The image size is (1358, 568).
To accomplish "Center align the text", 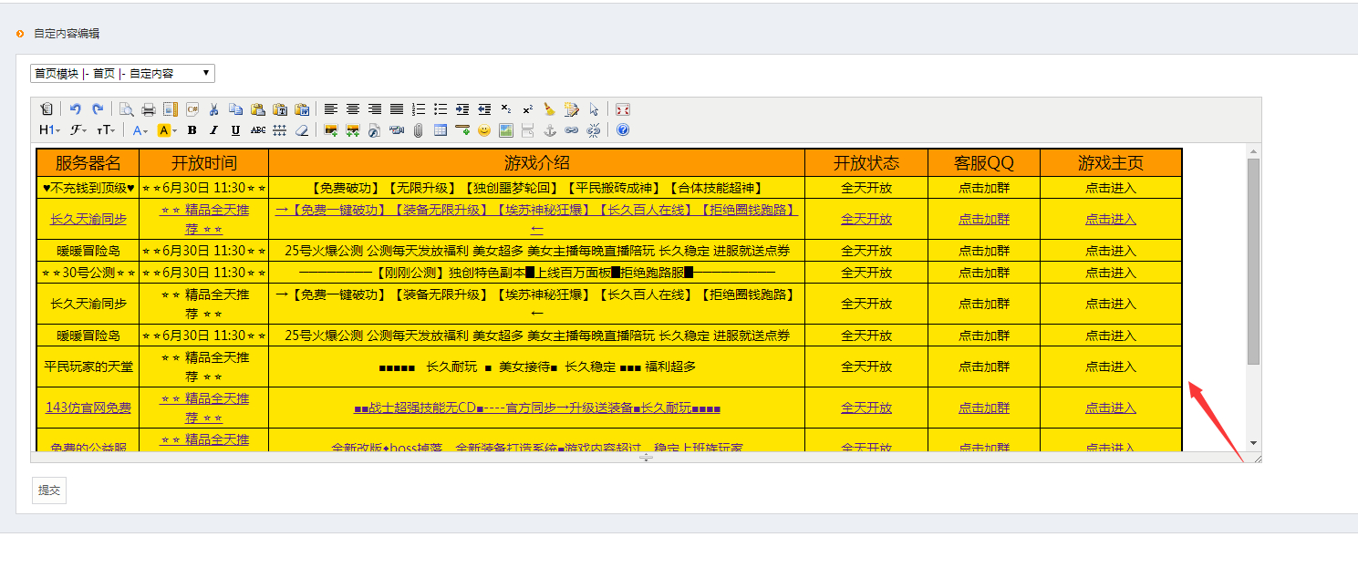I will (353, 108).
